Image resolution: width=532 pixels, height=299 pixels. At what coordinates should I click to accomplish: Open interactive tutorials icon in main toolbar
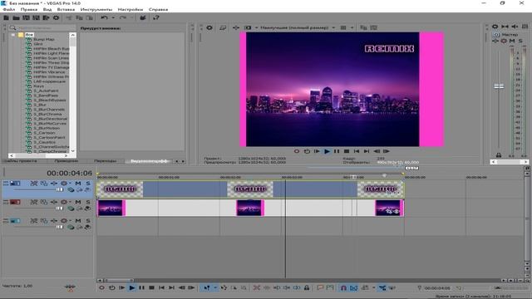click(x=143, y=17)
